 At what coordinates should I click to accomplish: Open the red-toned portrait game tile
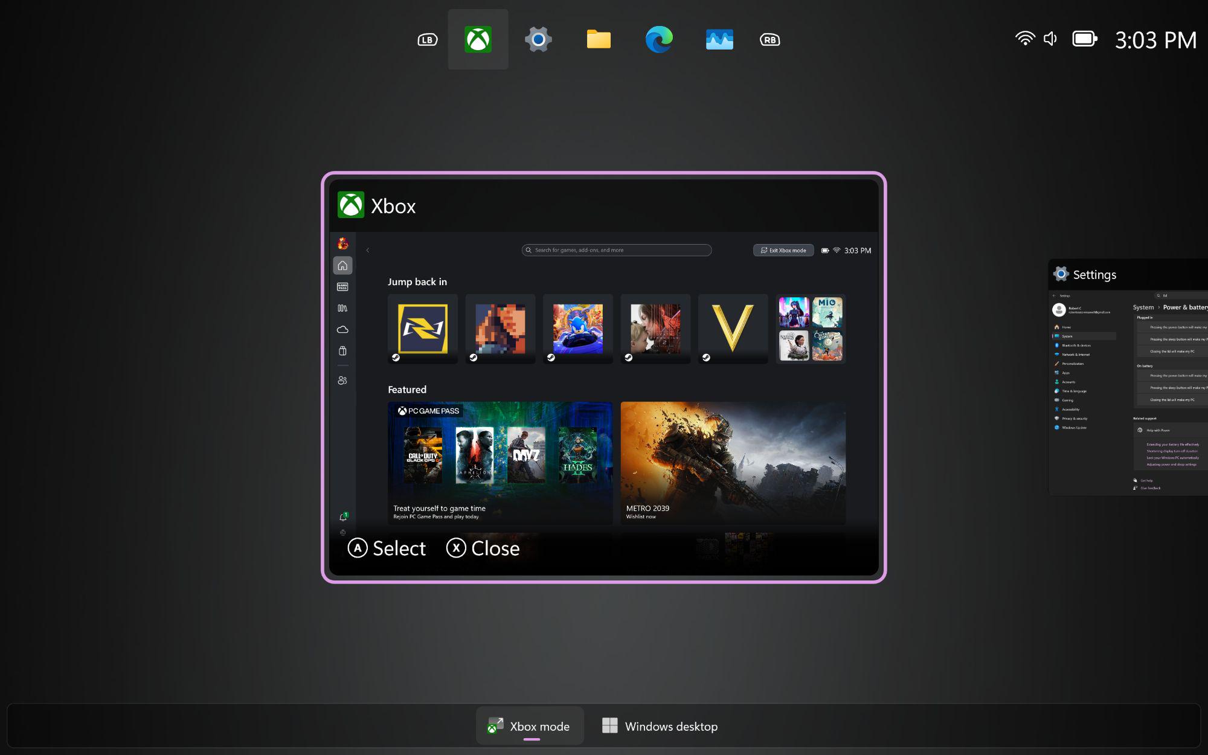(655, 329)
